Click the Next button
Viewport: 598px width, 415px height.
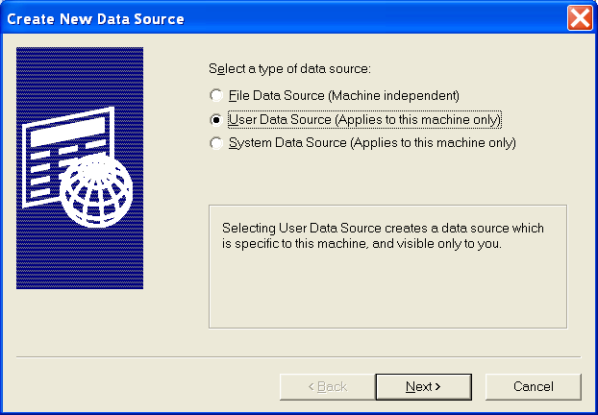[x=423, y=387]
